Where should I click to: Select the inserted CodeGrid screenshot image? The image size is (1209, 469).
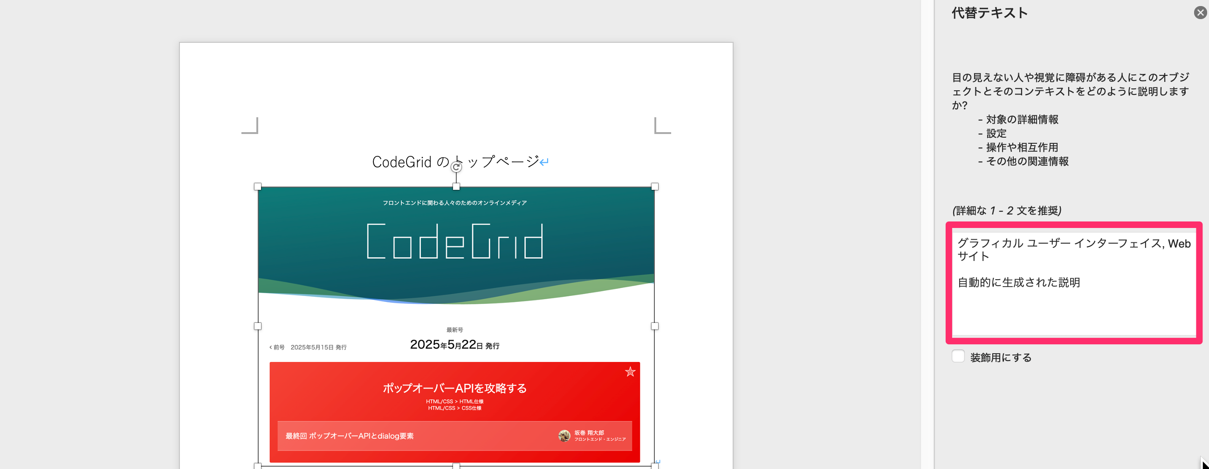[x=456, y=326]
